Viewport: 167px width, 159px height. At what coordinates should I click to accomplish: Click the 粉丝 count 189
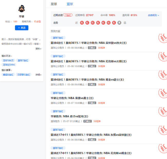click(15, 22)
